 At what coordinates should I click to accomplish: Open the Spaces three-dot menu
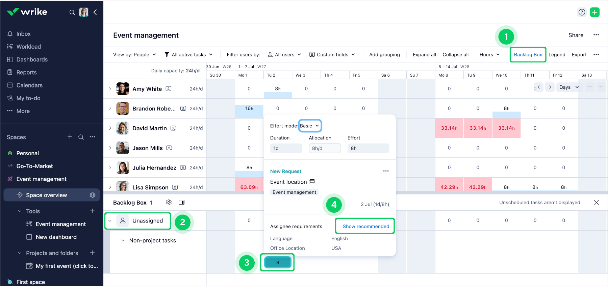[x=92, y=137]
